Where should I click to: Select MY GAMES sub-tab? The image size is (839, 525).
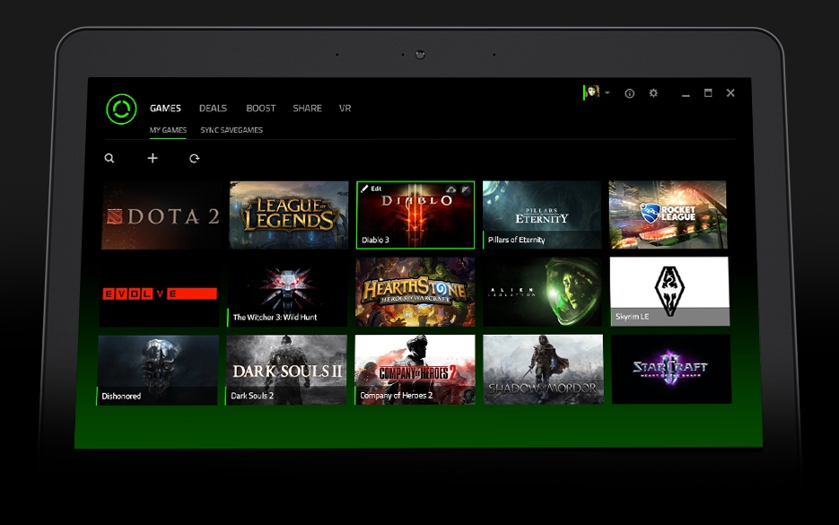168,130
